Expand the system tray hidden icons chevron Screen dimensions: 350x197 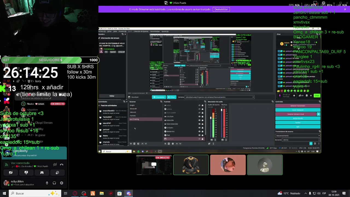pyautogui.click(x=306, y=193)
